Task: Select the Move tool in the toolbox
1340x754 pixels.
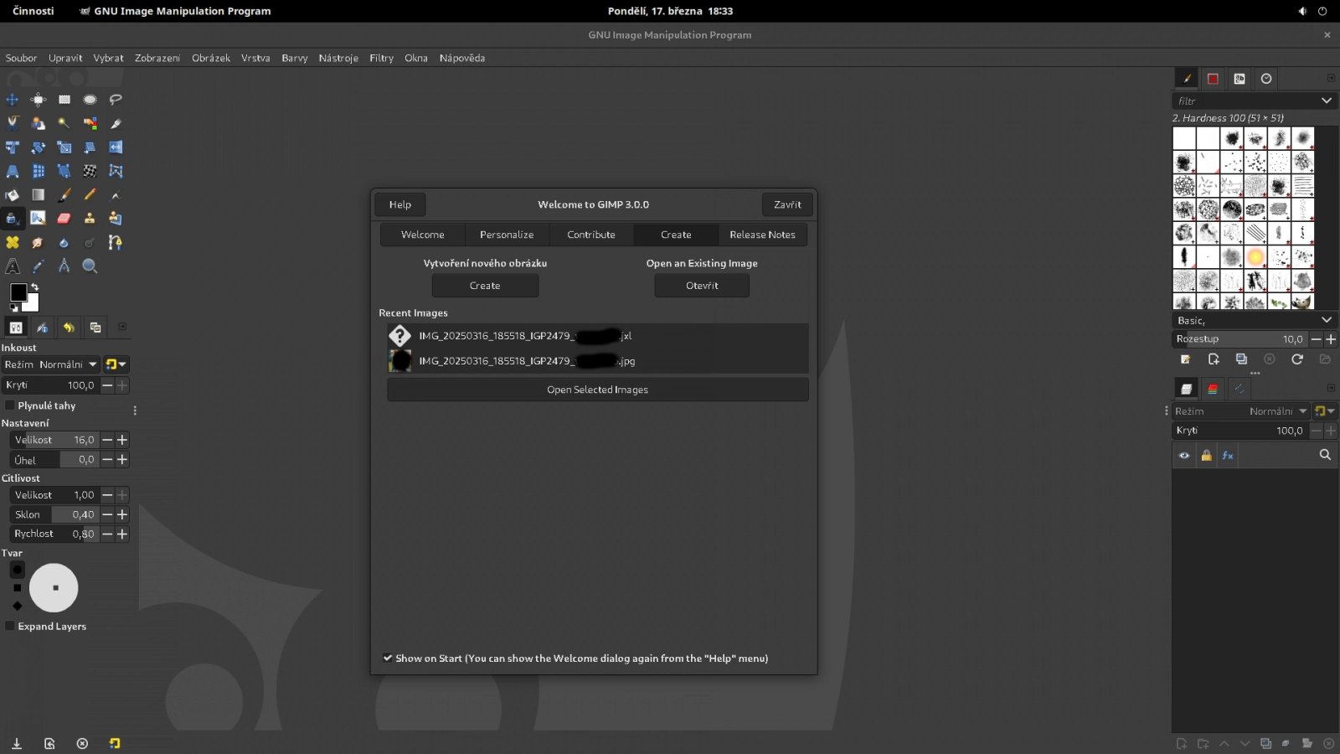Action: pyautogui.click(x=13, y=100)
